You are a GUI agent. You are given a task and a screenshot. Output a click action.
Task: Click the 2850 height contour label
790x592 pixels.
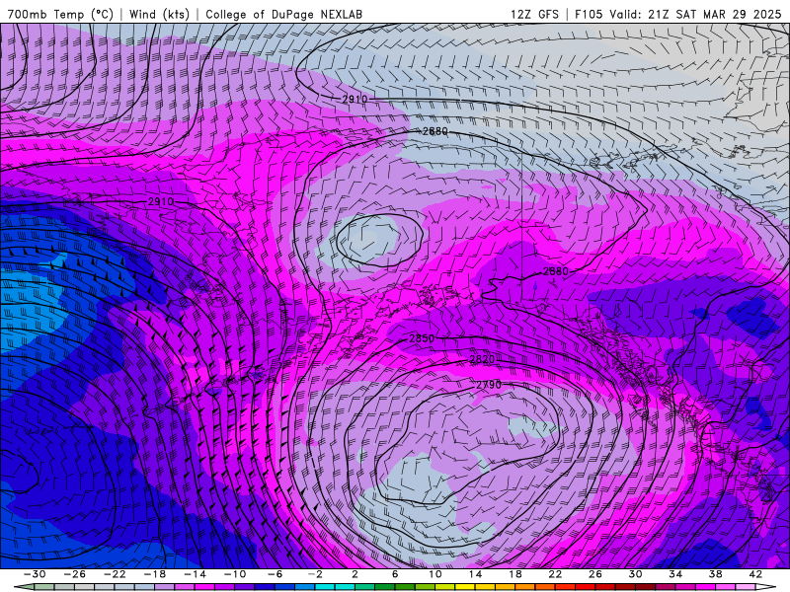point(422,338)
